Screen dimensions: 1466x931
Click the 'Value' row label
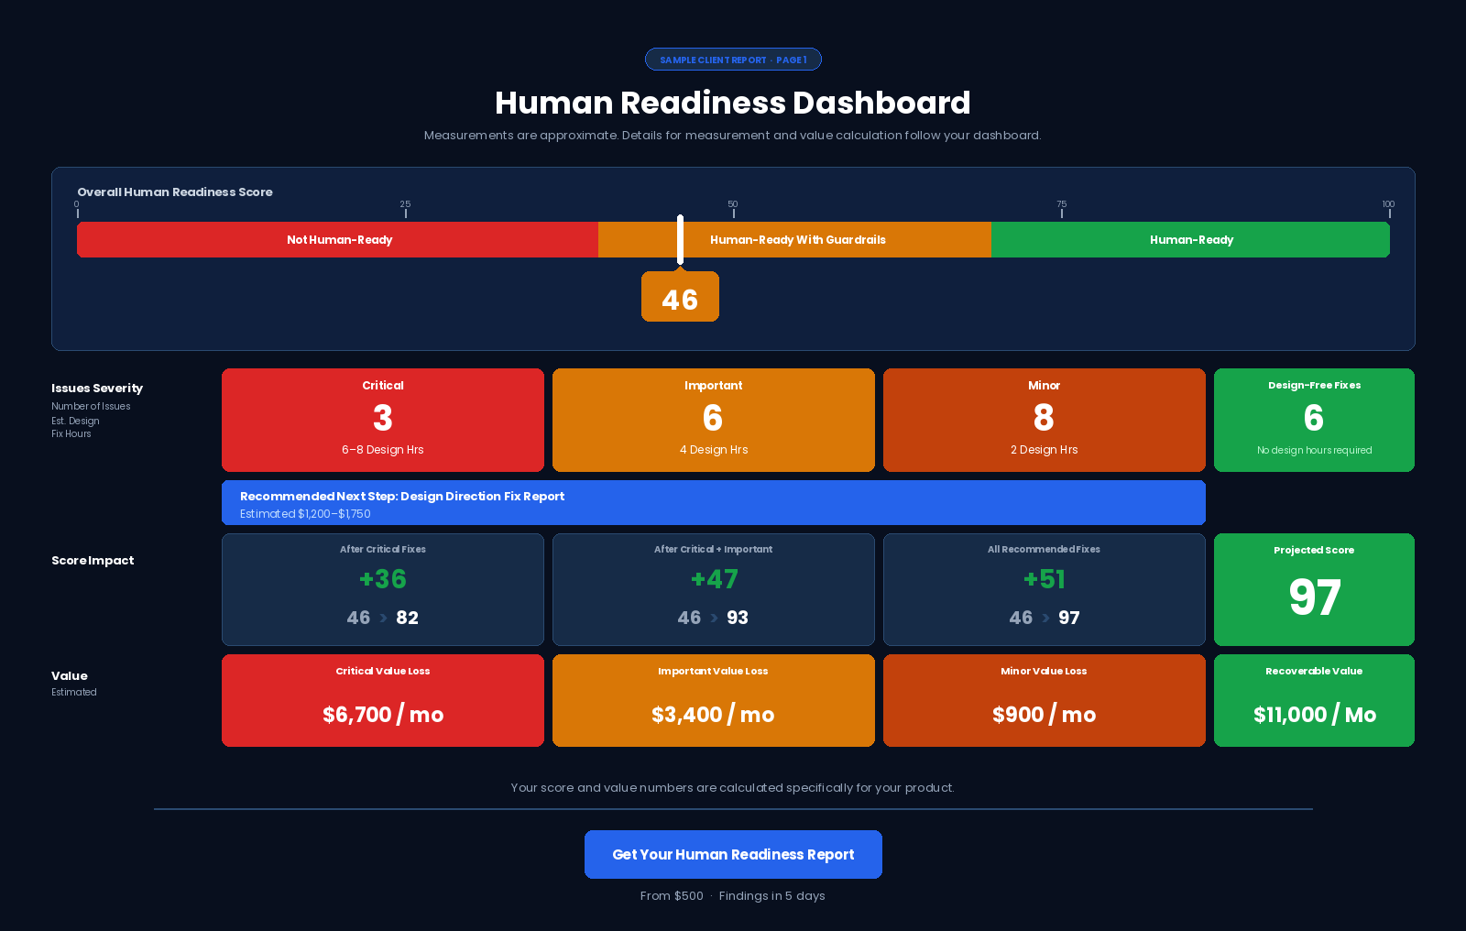(70, 675)
